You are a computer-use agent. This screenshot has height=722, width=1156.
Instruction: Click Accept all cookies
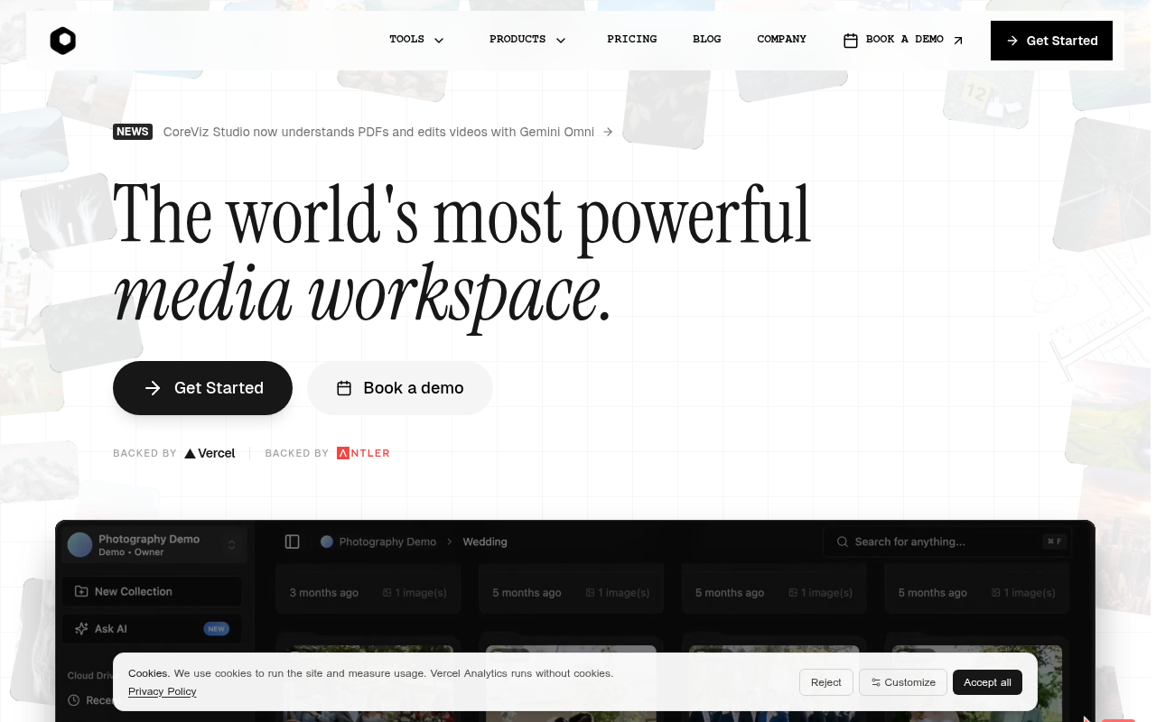[x=987, y=682]
